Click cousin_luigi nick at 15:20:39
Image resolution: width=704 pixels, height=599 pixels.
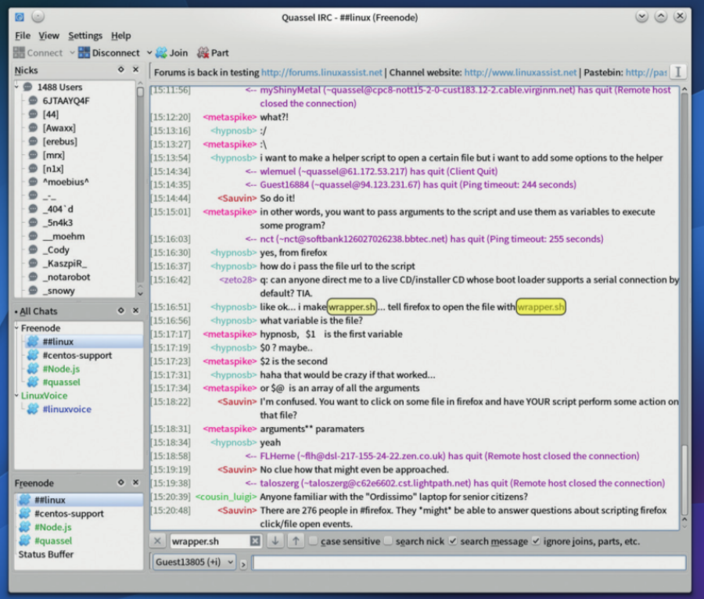(226, 497)
